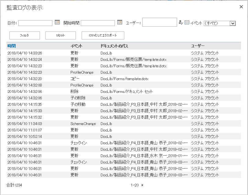Close the audit log dialog

click(x=241, y=7)
